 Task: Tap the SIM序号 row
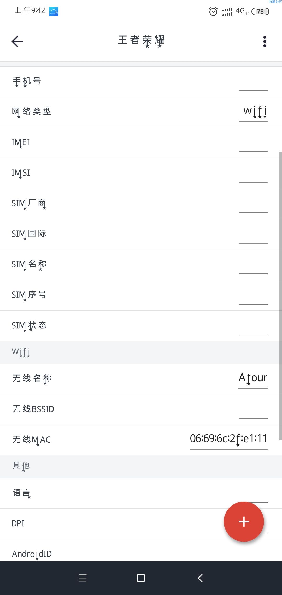point(141,295)
